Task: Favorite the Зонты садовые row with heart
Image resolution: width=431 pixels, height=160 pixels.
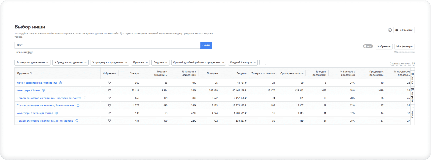Action: click(x=109, y=121)
